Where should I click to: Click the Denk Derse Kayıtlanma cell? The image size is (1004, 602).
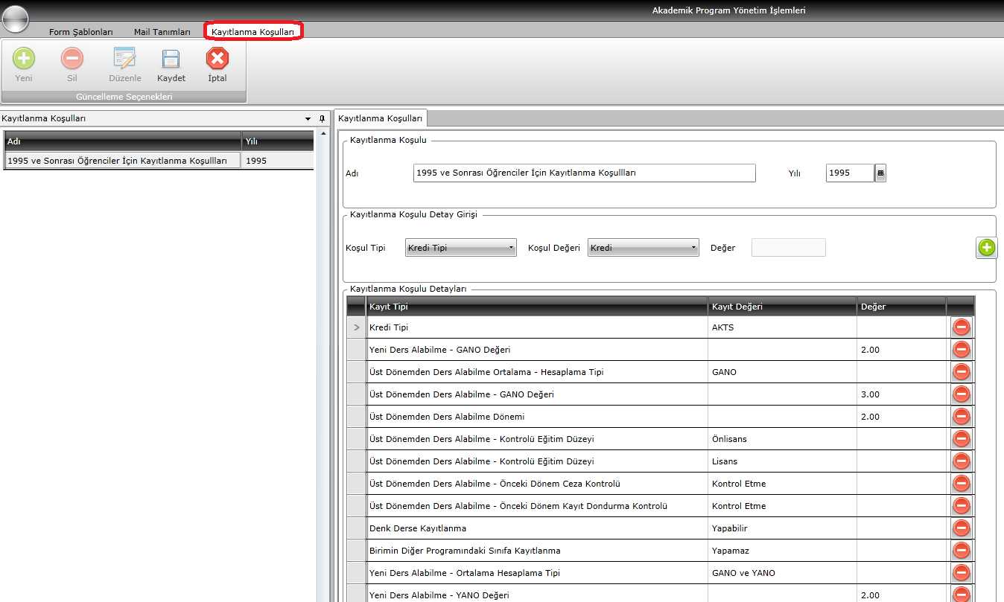pyautogui.click(x=537, y=528)
